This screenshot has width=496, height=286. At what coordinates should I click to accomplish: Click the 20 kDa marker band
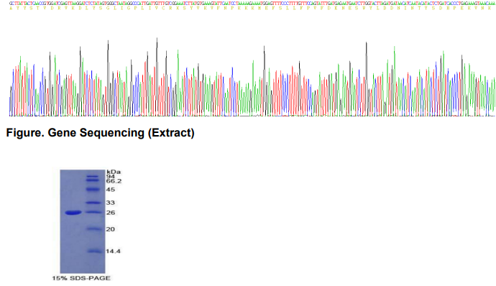(x=94, y=229)
